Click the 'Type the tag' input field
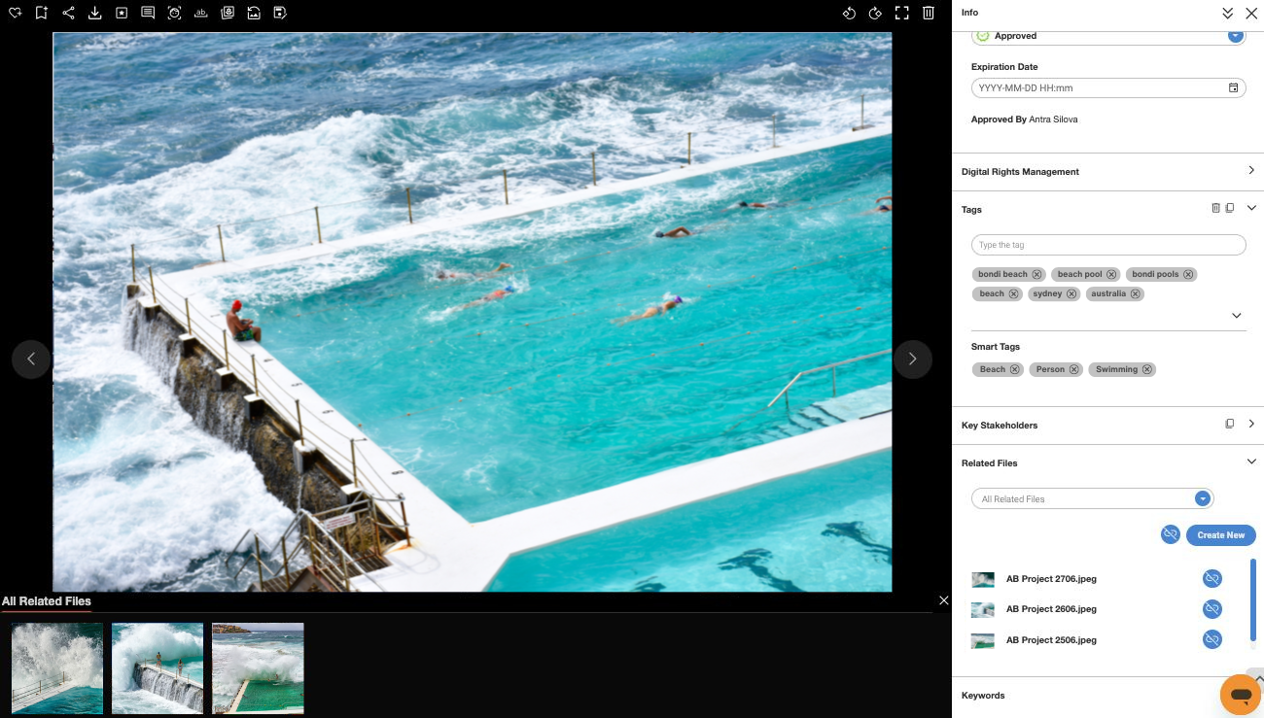The height and width of the screenshot is (718, 1264). (x=1107, y=245)
